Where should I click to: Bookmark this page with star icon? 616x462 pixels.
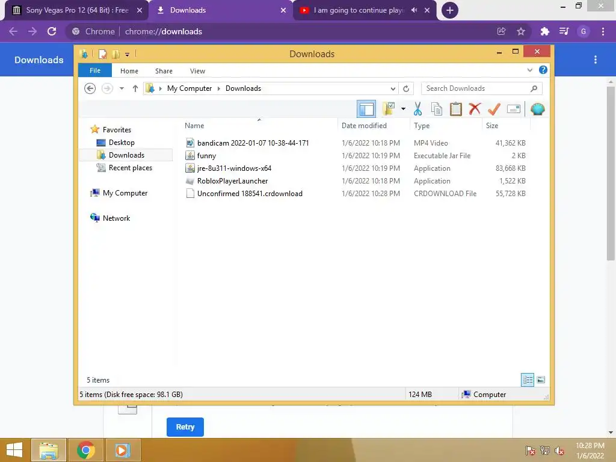pos(521,31)
